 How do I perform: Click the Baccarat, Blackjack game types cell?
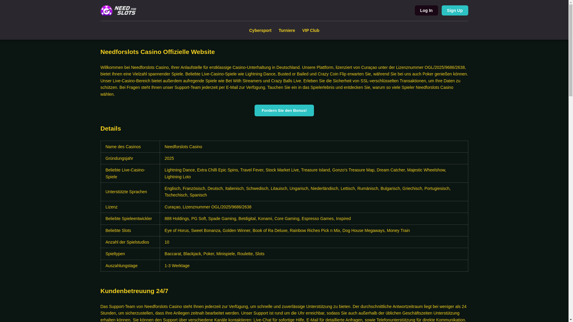(x=314, y=254)
